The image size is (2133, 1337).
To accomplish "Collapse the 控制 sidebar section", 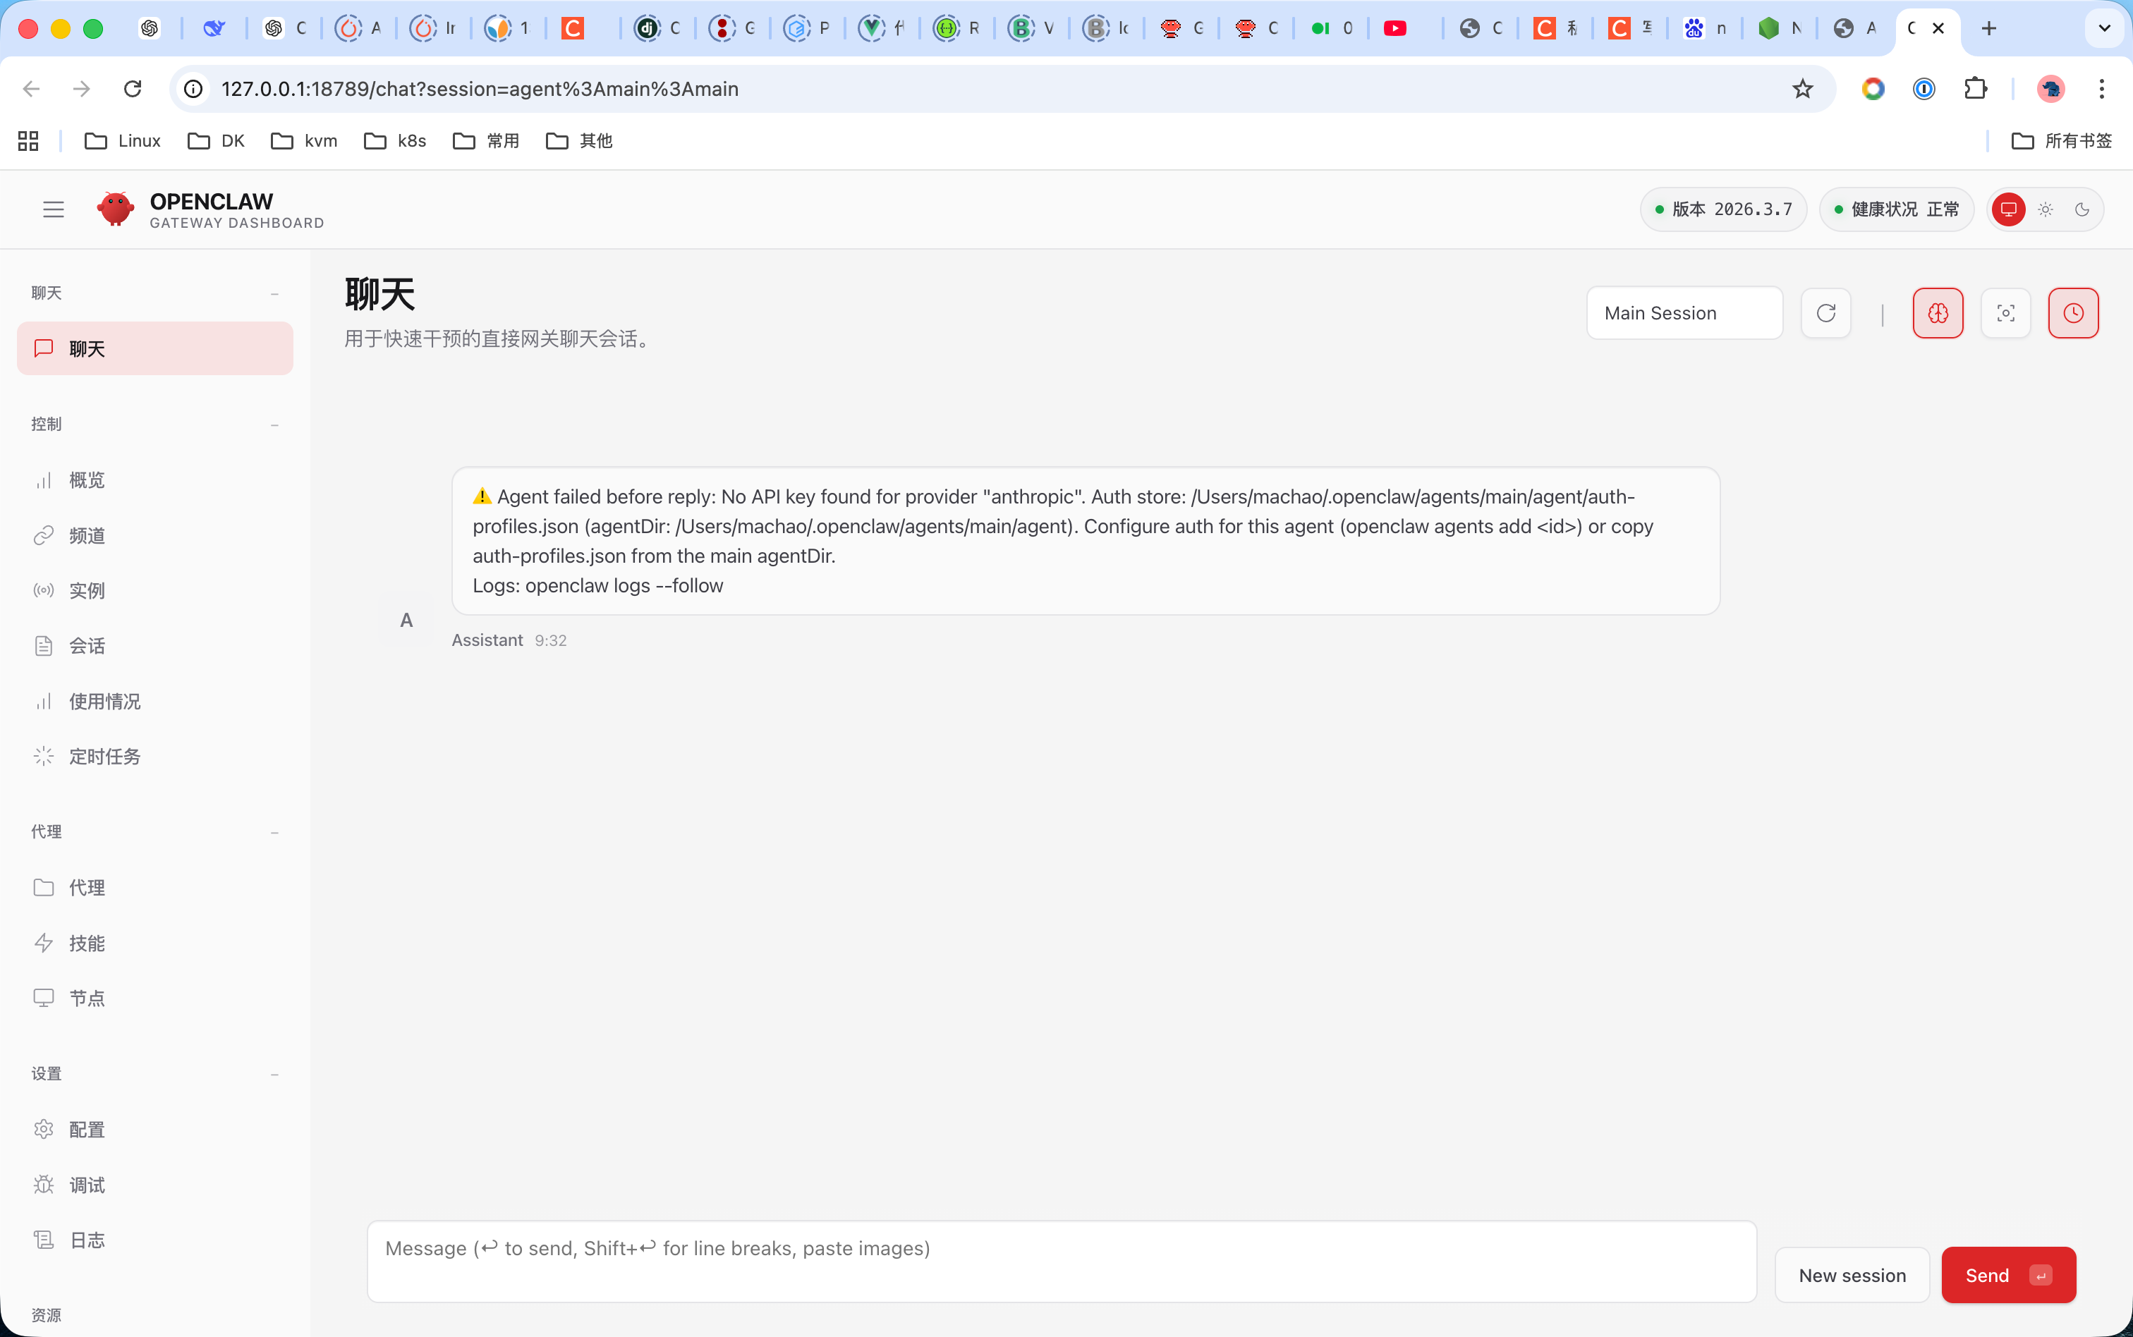I will [274, 425].
